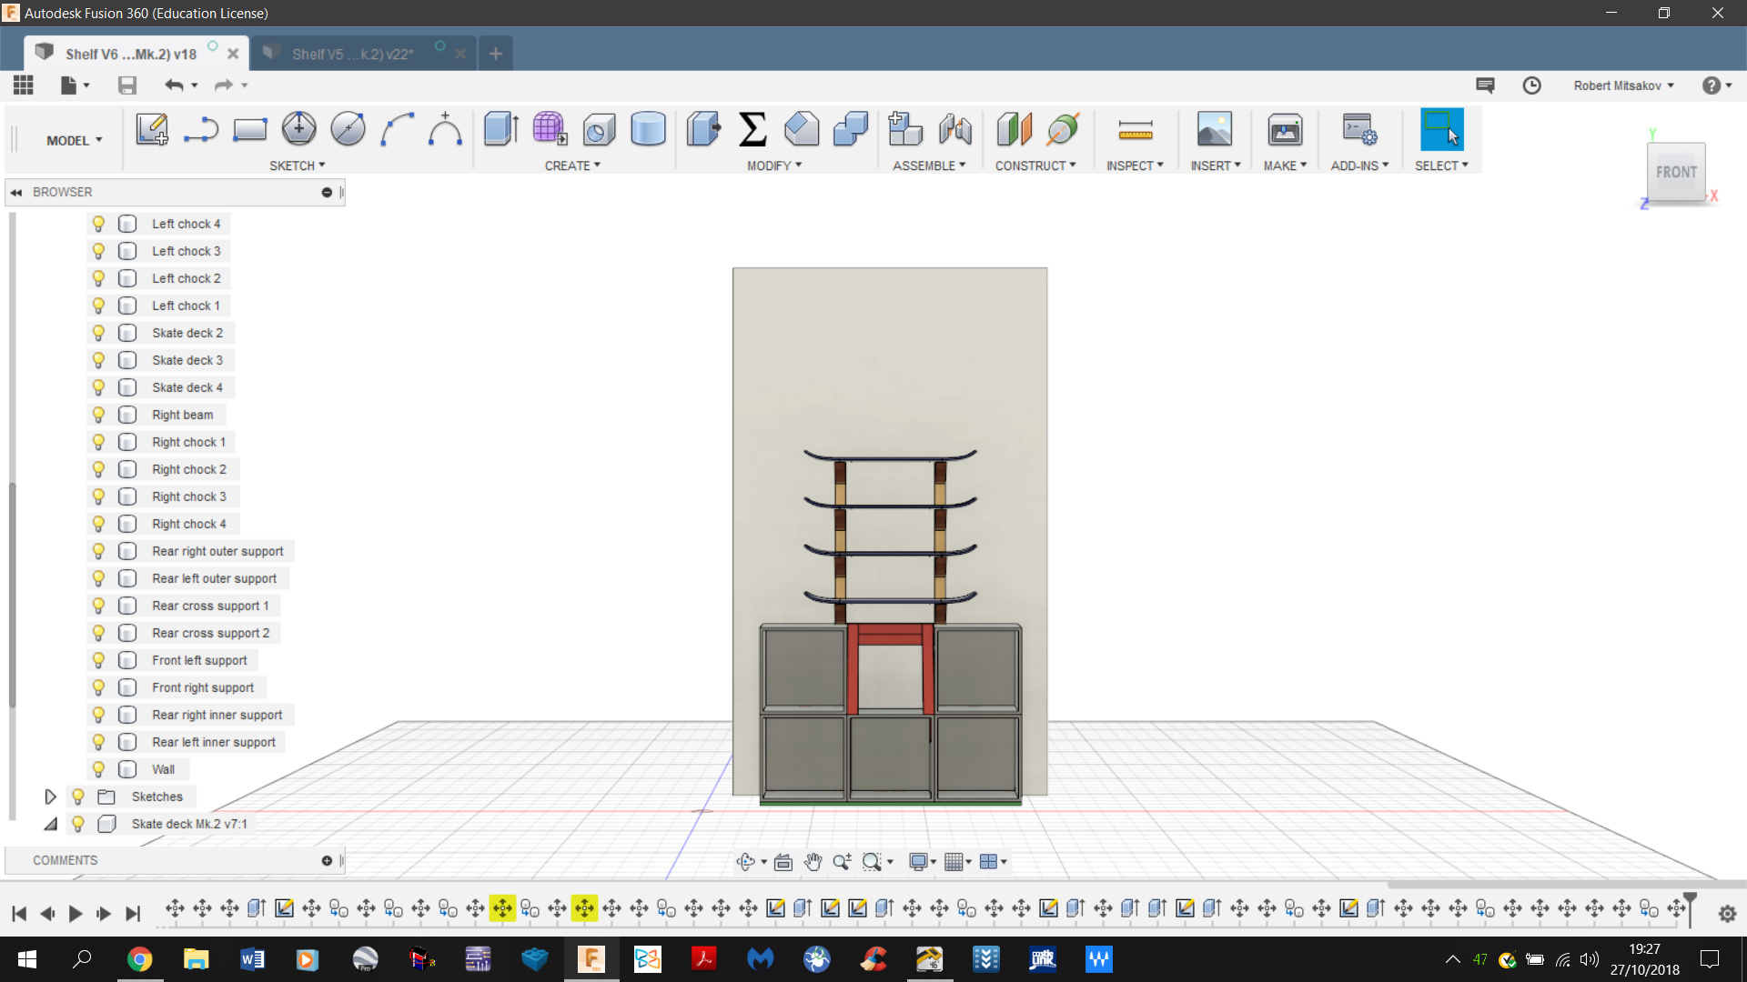Toggle visibility of Skate deck Mk.2 v7:1

coord(78,824)
